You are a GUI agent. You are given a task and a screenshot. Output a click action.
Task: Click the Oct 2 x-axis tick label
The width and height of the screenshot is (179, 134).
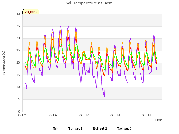pos(22,115)
